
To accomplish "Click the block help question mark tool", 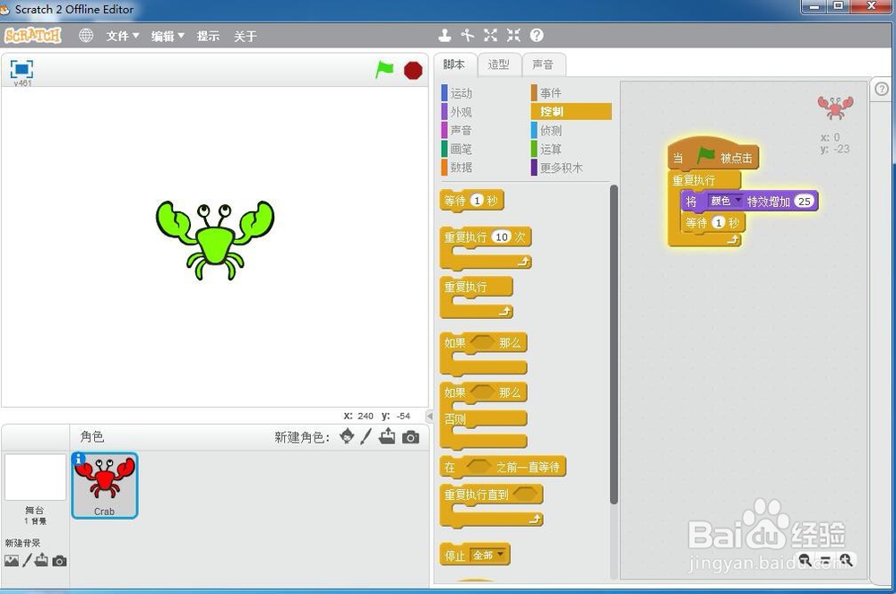I will tap(537, 36).
